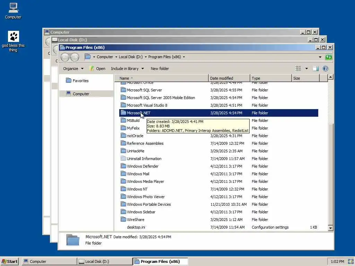
Task: Sort by the Date modified column header
Action: [229, 78]
